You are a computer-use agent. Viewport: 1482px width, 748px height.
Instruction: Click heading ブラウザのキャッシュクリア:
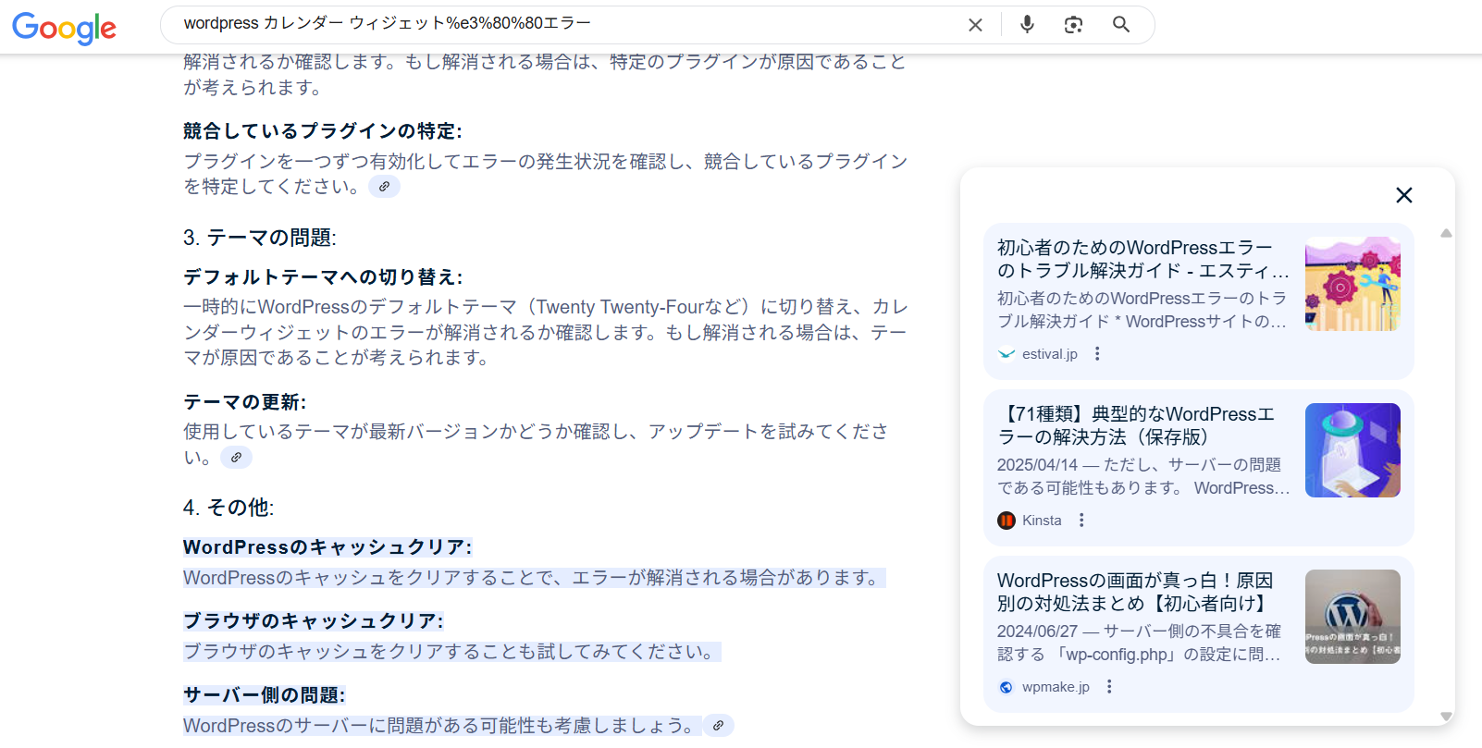tap(313, 621)
